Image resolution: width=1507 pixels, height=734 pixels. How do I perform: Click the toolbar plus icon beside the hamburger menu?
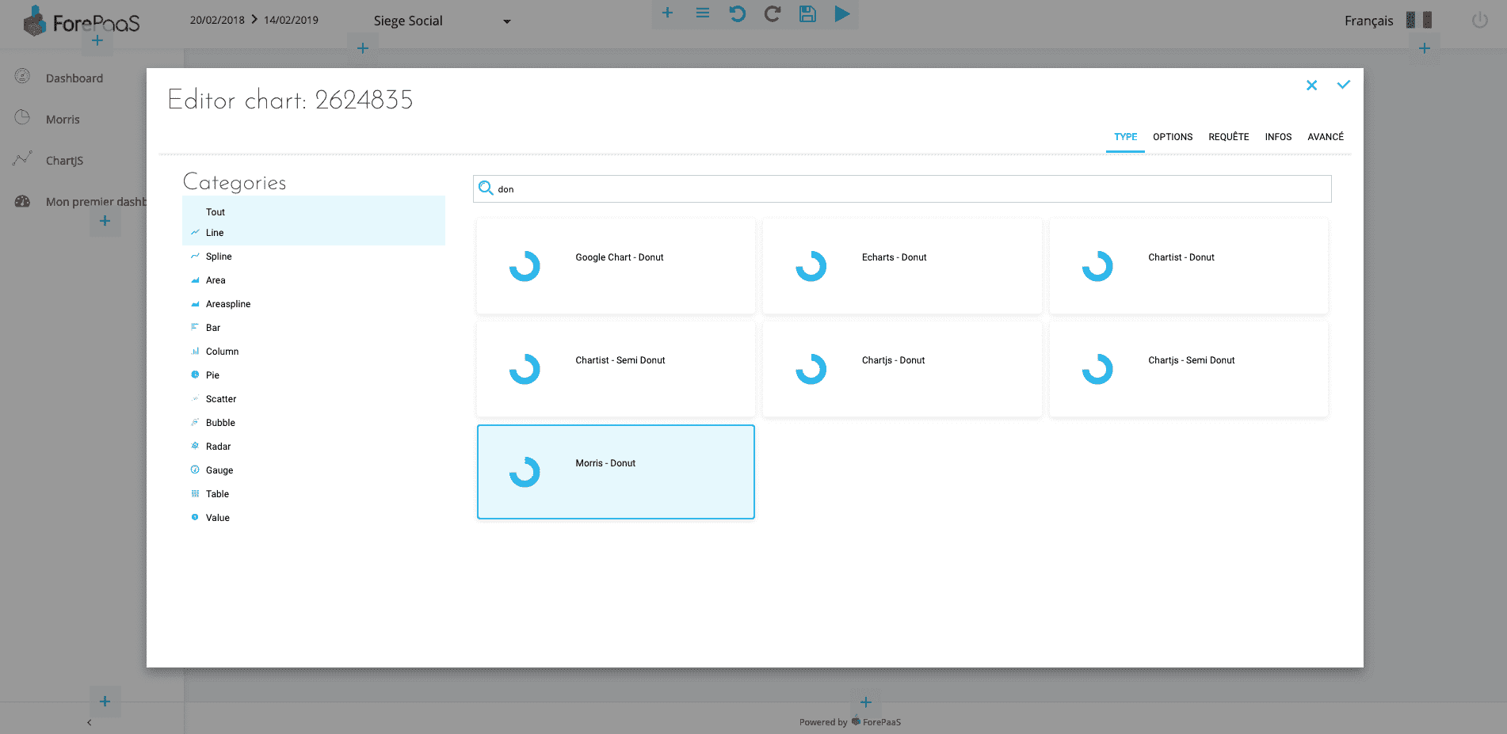point(667,13)
